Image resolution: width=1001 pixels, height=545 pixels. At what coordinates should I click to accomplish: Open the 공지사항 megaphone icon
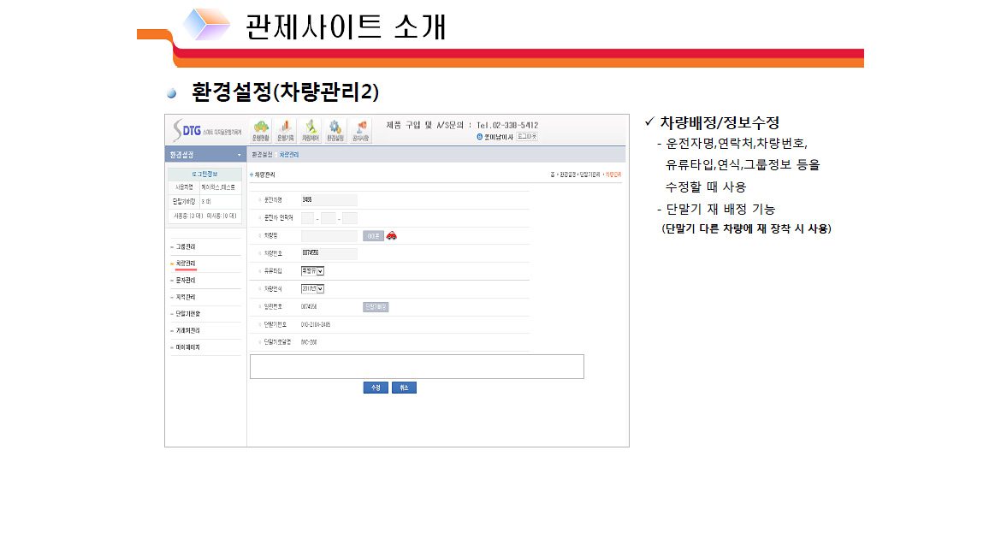coord(360,129)
